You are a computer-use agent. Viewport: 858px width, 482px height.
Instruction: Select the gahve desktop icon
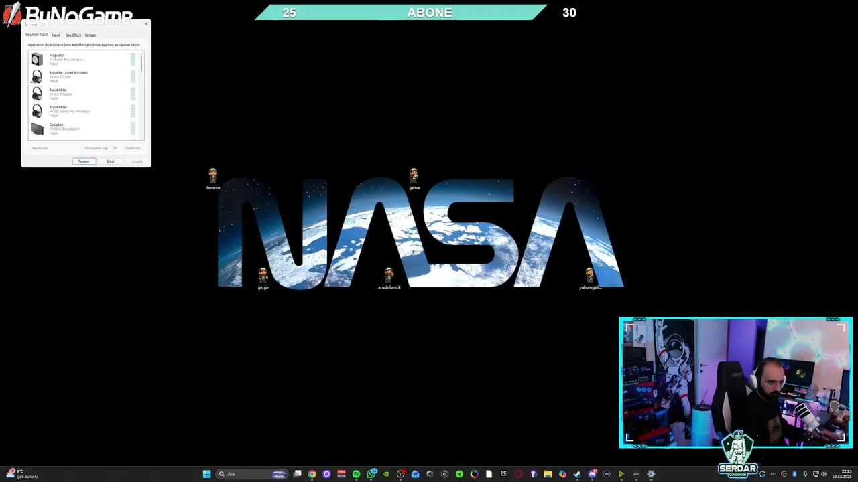click(x=414, y=179)
